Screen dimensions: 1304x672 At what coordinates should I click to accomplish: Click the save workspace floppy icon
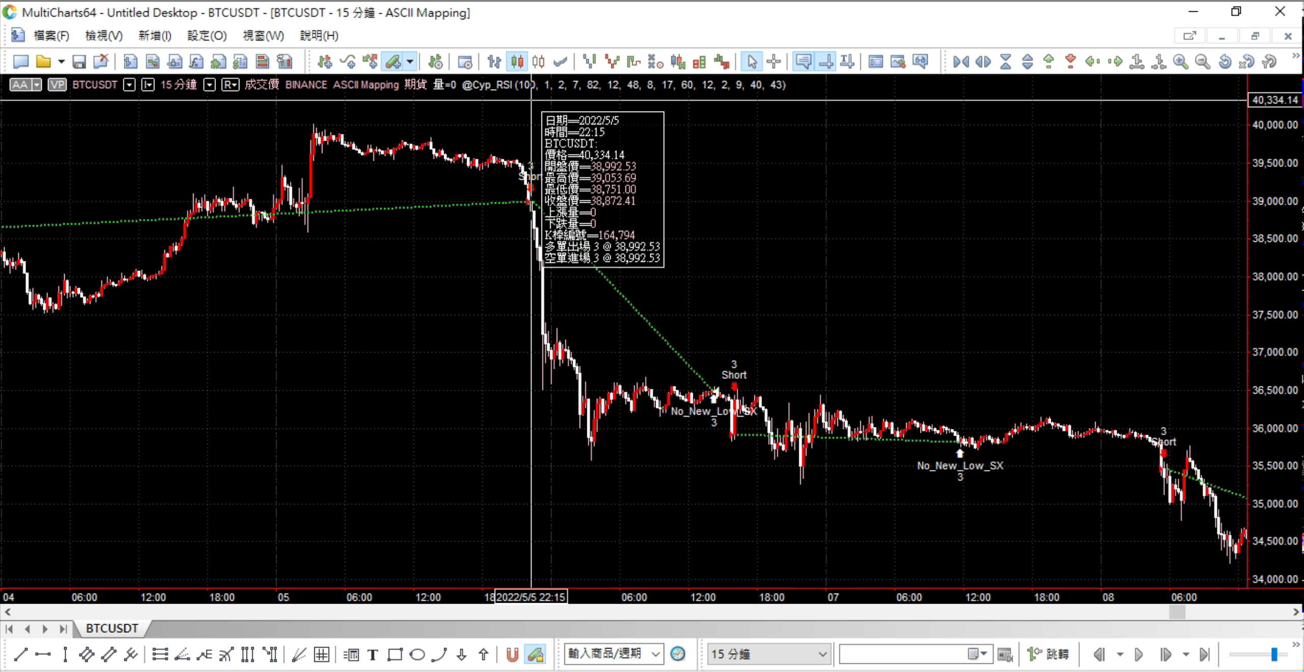tap(79, 62)
